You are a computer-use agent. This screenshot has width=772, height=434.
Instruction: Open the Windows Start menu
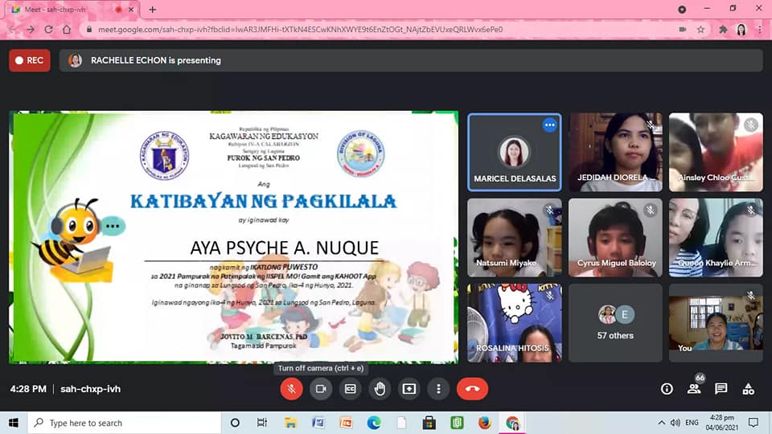[x=14, y=423]
